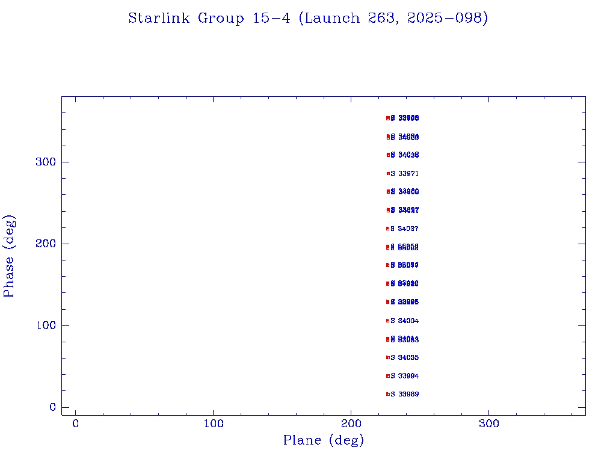Image resolution: width=616 pixels, height=462 pixels.
Task: Click the S 33989 satellite label
Action: point(405,394)
